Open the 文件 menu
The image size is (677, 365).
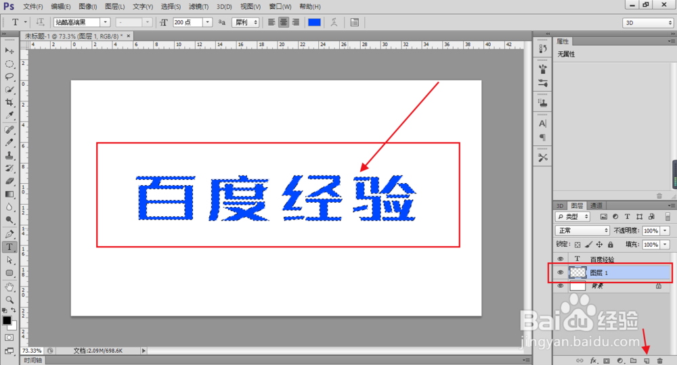click(x=32, y=7)
